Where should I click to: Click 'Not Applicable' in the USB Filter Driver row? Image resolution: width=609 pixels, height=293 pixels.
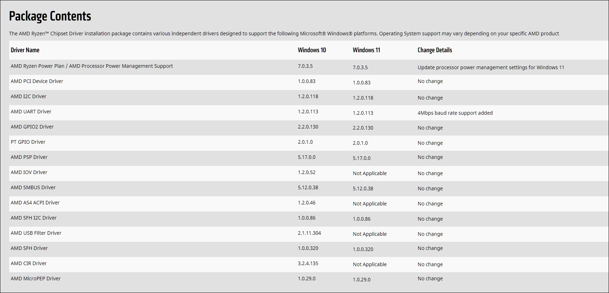click(x=370, y=234)
